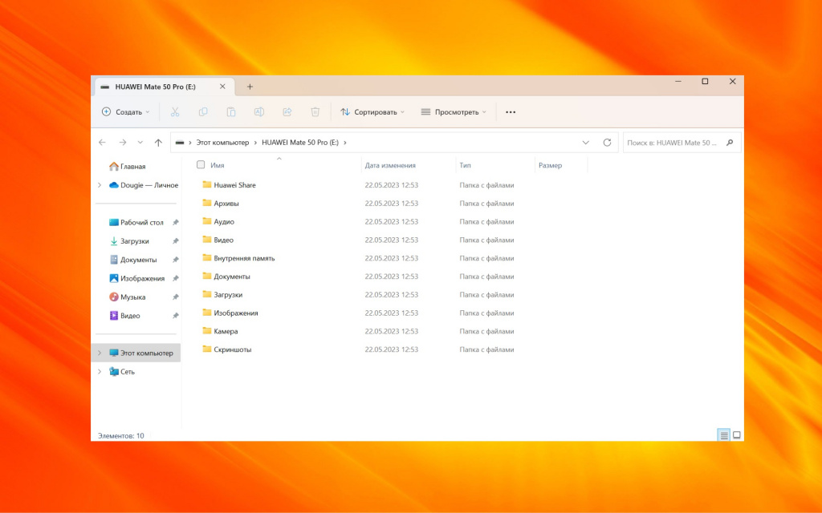822x513 pixels.
Task: Open the Сортировать dropdown menu
Action: pyautogui.click(x=372, y=112)
